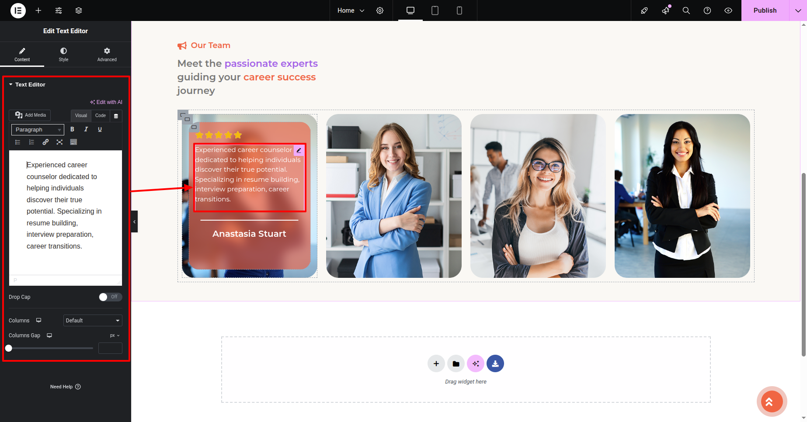Click the Columns Gap value field

click(x=110, y=348)
